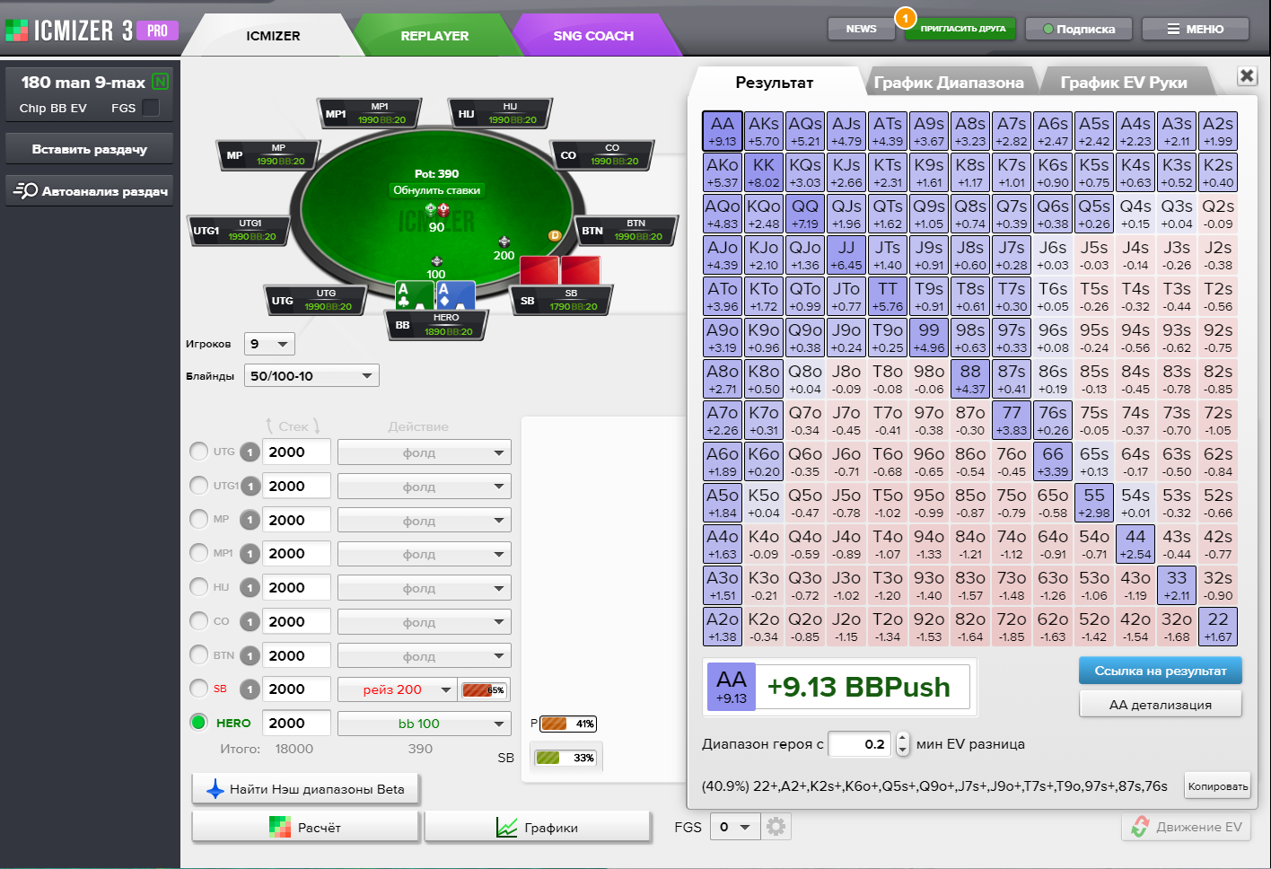The width and height of the screenshot is (1271, 869).
Task: Open MP action dropdown
Action: (425, 521)
